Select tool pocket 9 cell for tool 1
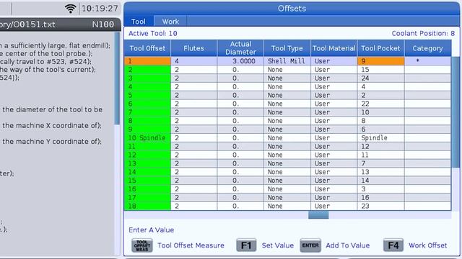Viewport: 462px width, 259px height. click(x=380, y=61)
